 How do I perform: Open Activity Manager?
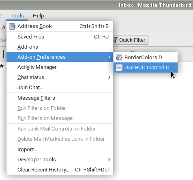tap(60, 67)
